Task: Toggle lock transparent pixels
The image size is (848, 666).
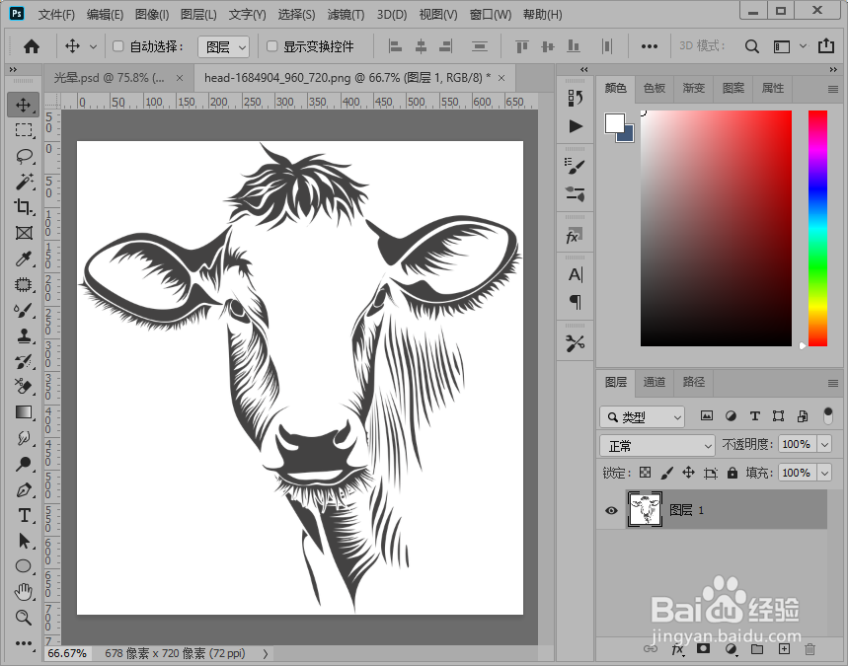Action: (645, 473)
